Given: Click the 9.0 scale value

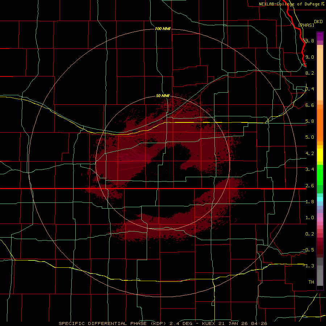Looking at the screenshot, I should [310, 57].
